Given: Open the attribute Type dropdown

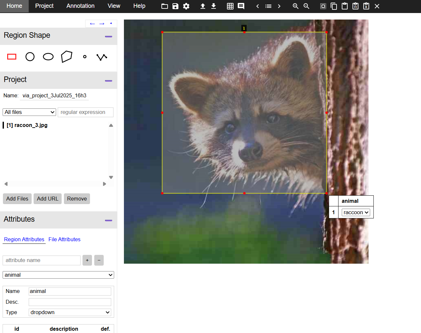Looking at the screenshot, I should [70, 312].
